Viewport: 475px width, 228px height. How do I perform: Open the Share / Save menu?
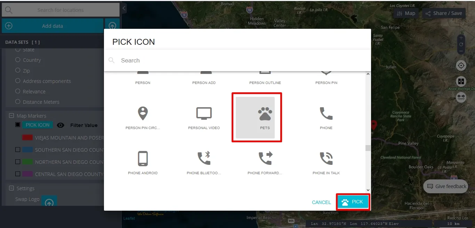pyautogui.click(x=443, y=13)
